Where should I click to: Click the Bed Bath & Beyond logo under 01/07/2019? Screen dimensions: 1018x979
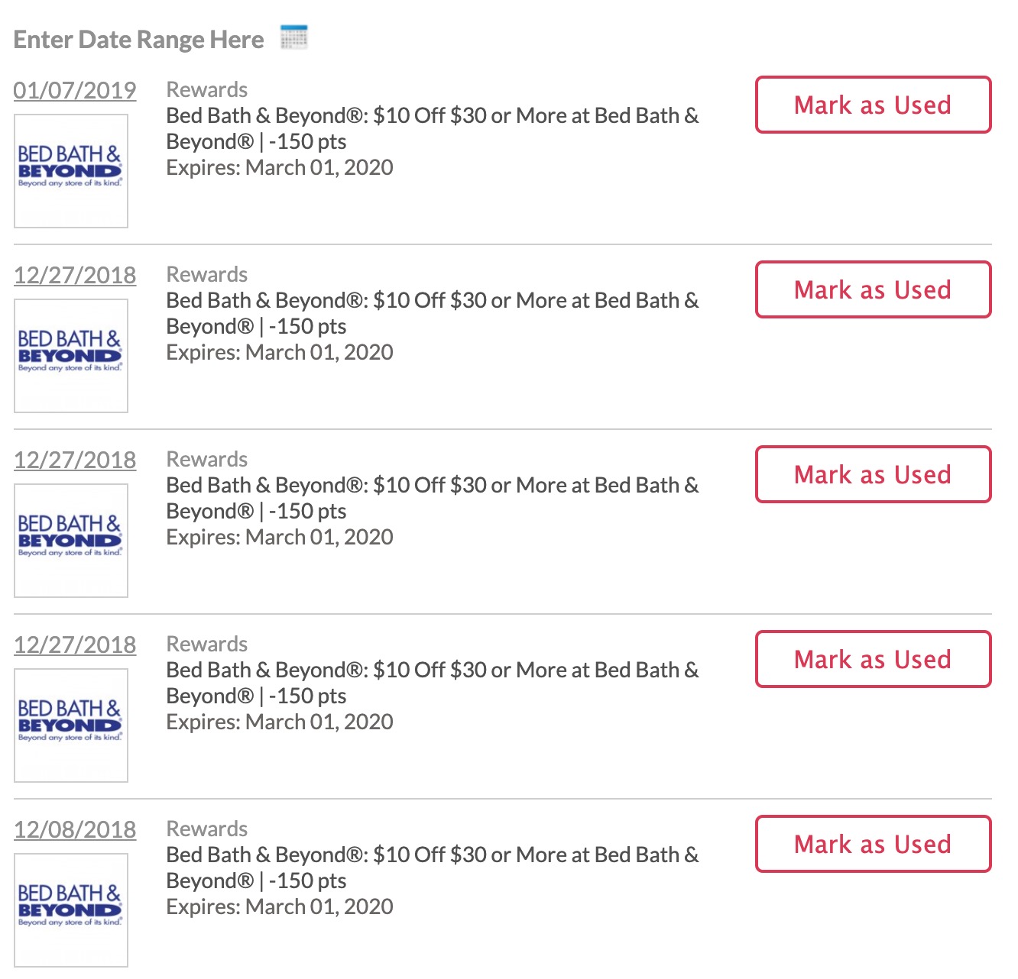71,171
